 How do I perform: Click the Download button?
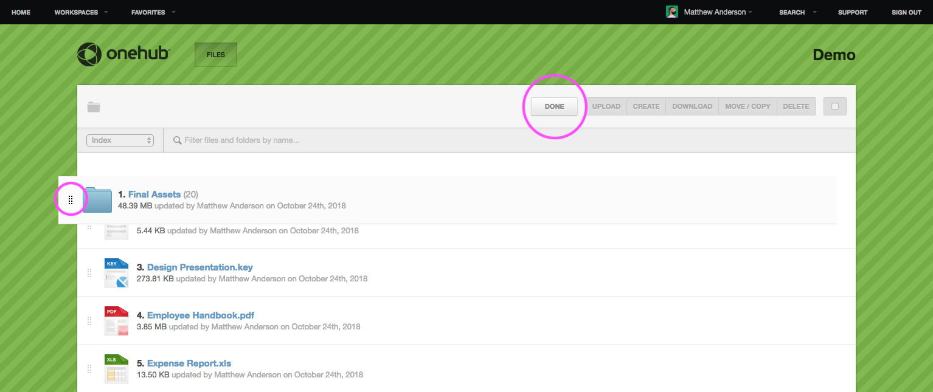(692, 106)
